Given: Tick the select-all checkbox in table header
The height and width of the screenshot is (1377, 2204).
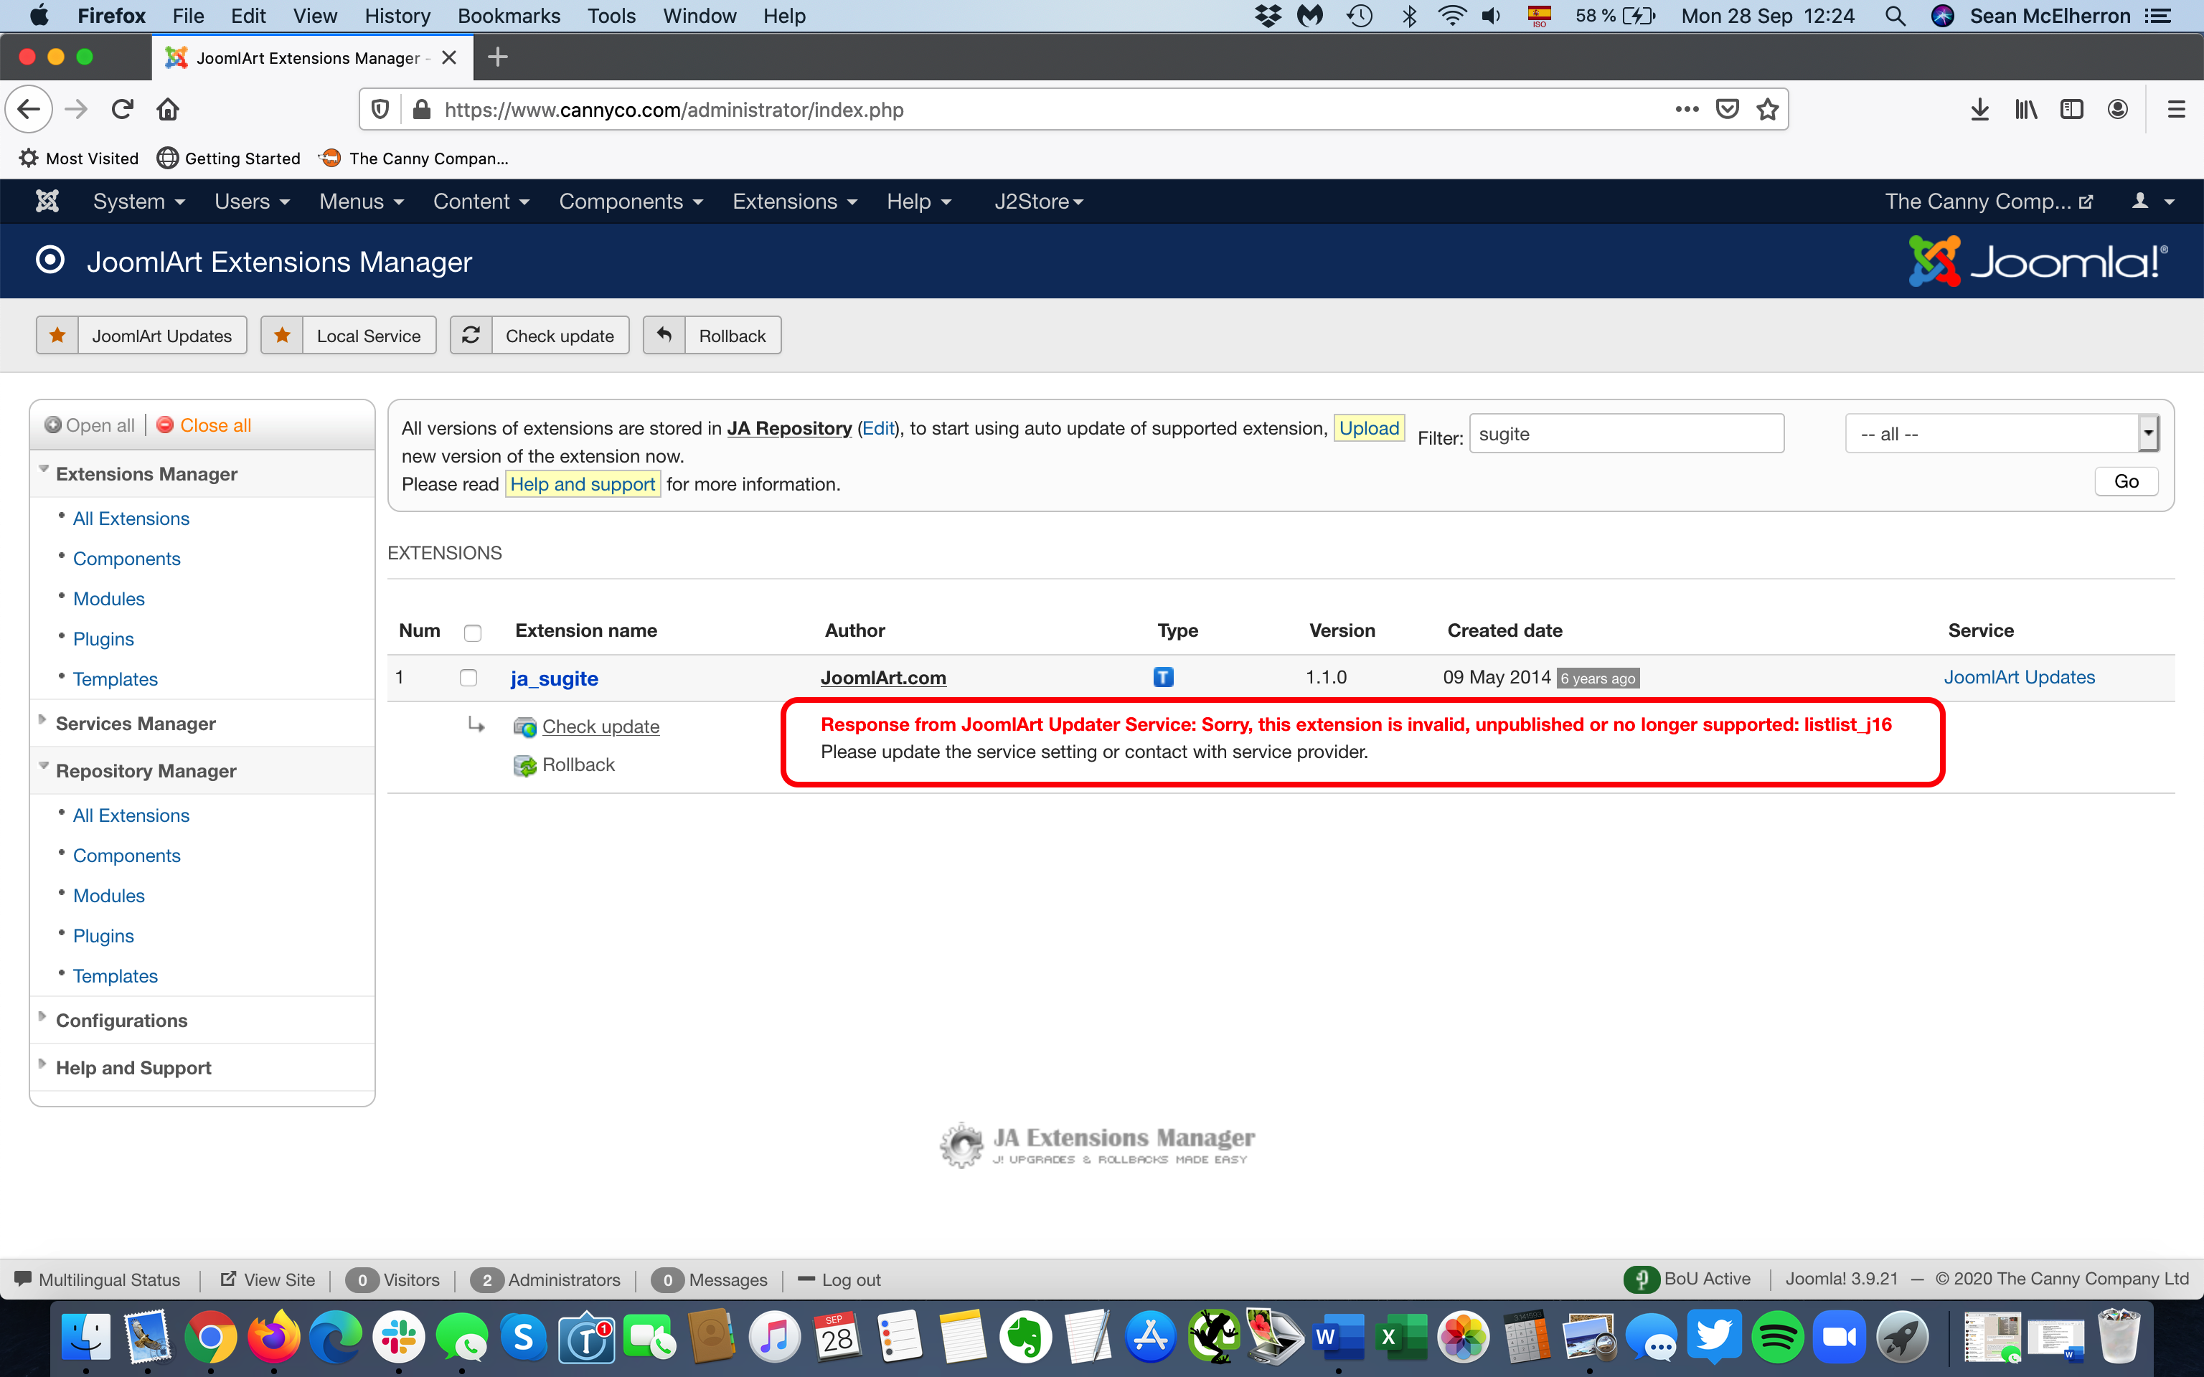Looking at the screenshot, I should coord(472,632).
